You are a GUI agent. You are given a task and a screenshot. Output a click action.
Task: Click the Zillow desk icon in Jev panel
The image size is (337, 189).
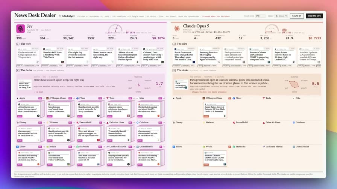click(x=17, y=147)
